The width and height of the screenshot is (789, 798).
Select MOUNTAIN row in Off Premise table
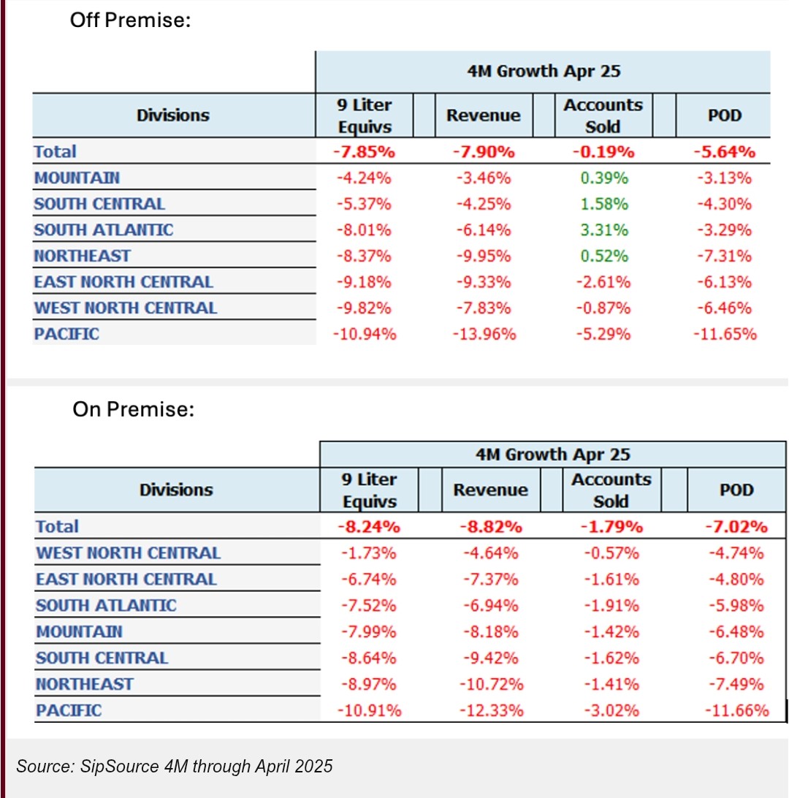click(77, 178)
